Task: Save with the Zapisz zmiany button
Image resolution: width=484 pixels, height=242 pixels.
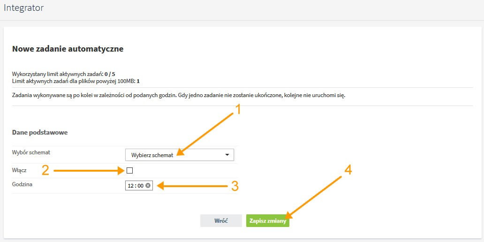Action: click(268, 221)
